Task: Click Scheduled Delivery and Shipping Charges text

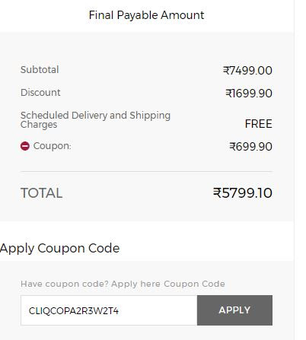Action: point(95,119)
